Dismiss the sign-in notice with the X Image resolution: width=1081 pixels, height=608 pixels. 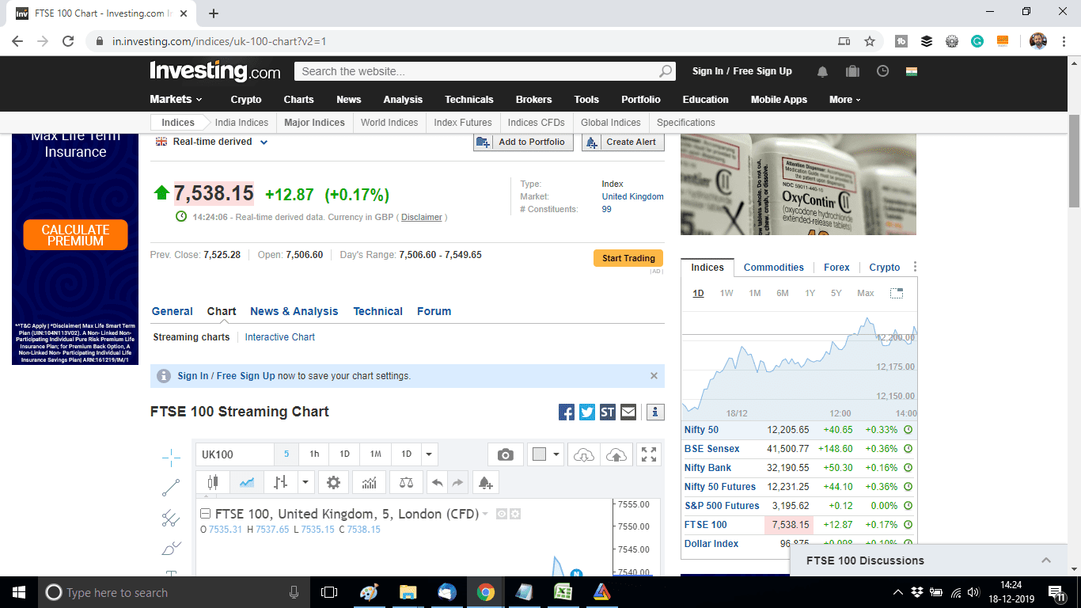[x=654, y=376]
